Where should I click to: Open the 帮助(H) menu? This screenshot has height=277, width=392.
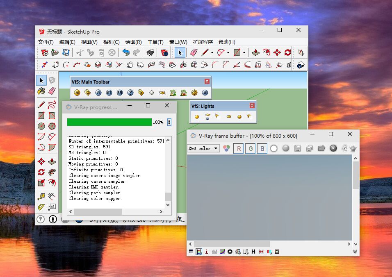pyautogui.click(x=227, y=42)
